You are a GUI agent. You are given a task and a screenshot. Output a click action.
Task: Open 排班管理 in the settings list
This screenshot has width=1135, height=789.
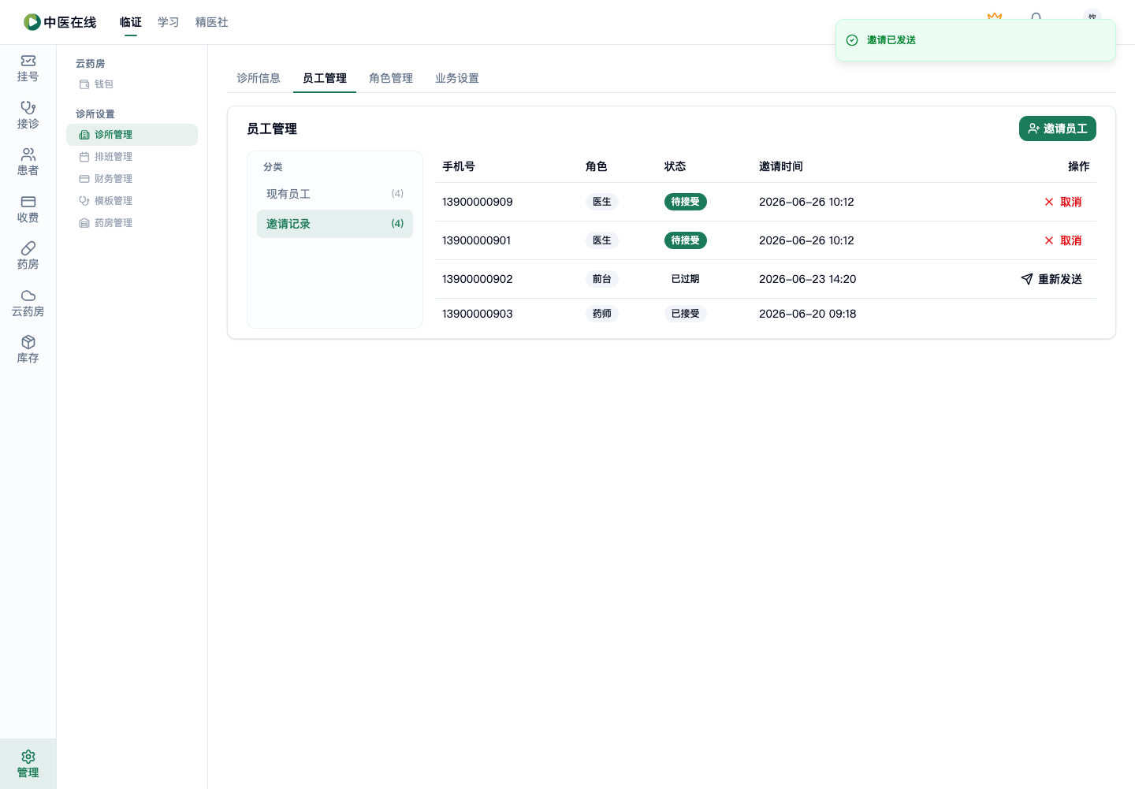tap(132, 157)
